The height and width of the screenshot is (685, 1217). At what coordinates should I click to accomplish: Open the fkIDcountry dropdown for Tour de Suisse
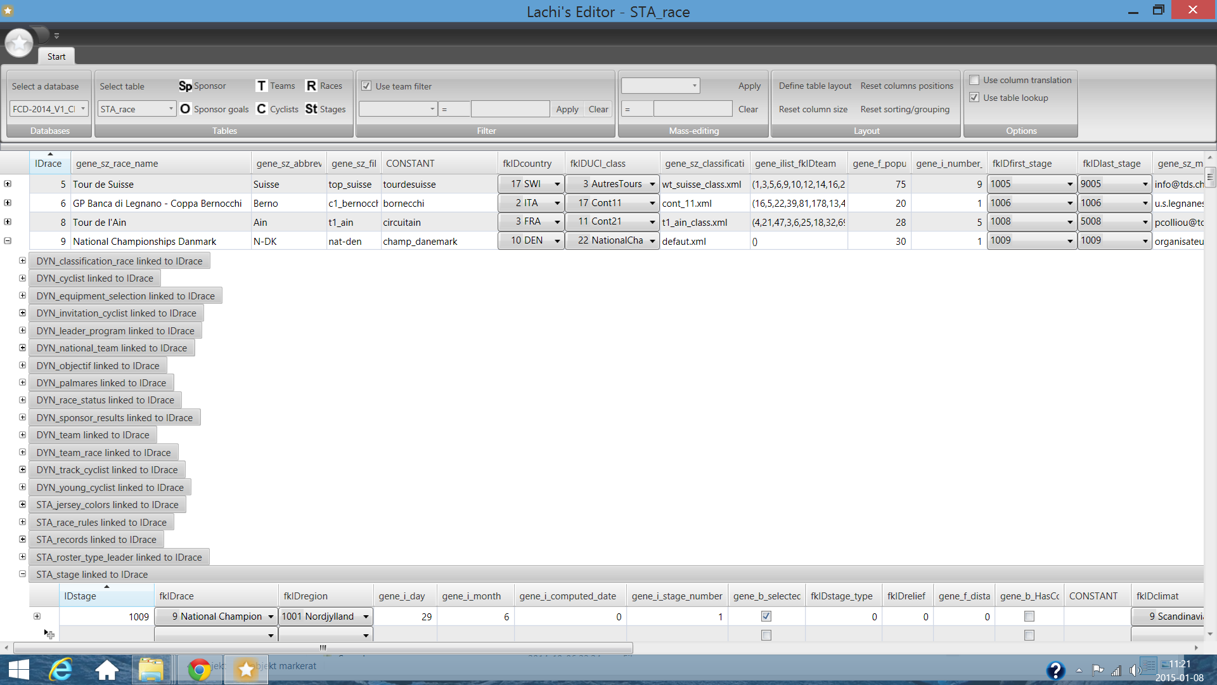pos(557,185)
